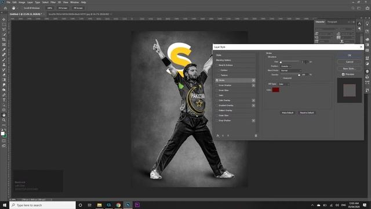Add another Drop Shadow with plus icon

click(x=253, y=121)
